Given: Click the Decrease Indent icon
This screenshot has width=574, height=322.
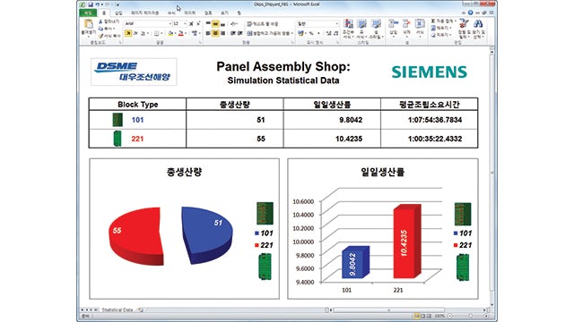Looking at the screenshot, I should click(x=233, y=33).
